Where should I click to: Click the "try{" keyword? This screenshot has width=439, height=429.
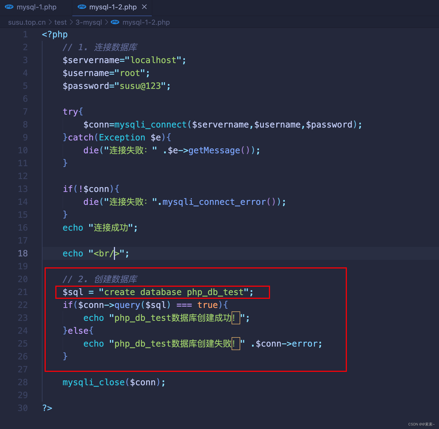point(73,112)
